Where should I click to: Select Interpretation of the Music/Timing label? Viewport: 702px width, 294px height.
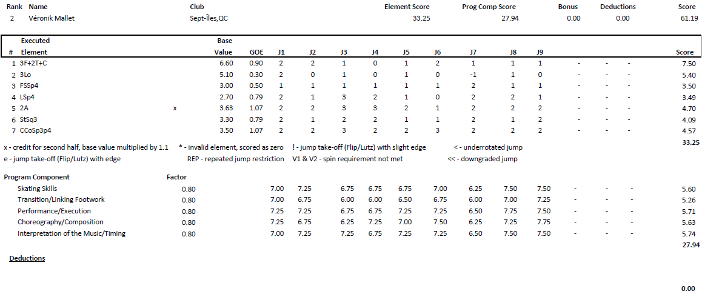[x=72, y=233]
